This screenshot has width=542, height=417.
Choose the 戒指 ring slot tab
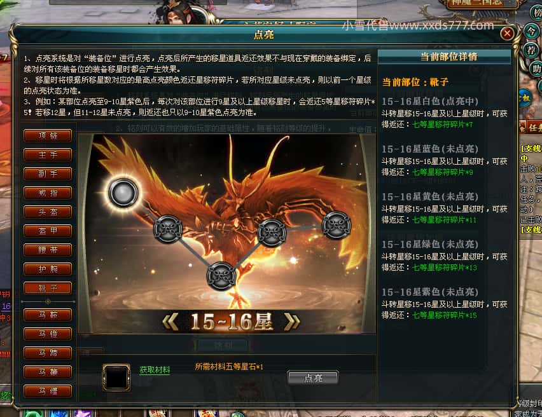[x=48, y=193]
